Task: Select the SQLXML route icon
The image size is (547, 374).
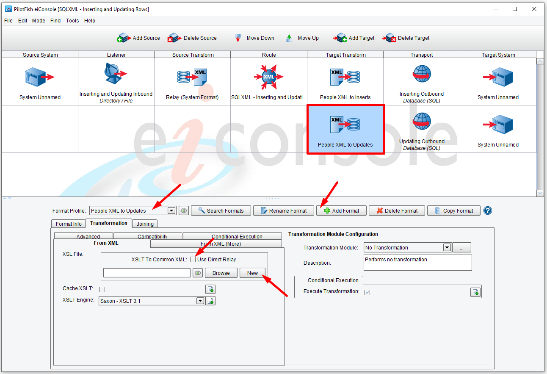Action: 268,77
